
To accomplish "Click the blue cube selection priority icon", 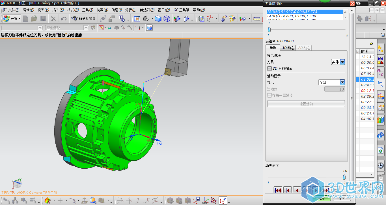I will pyautogui.click(x=149, y=28).
